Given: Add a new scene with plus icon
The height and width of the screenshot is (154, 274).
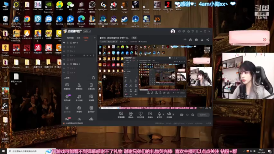Looking at the screenshot, I should 95,38.
